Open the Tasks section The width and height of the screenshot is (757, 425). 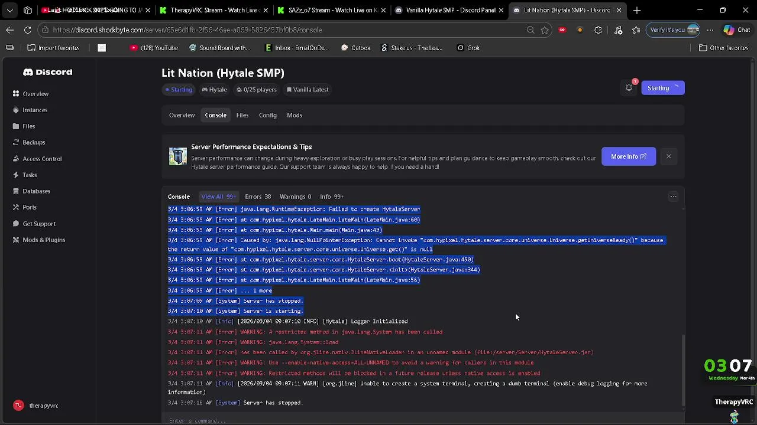click(29, 175)
